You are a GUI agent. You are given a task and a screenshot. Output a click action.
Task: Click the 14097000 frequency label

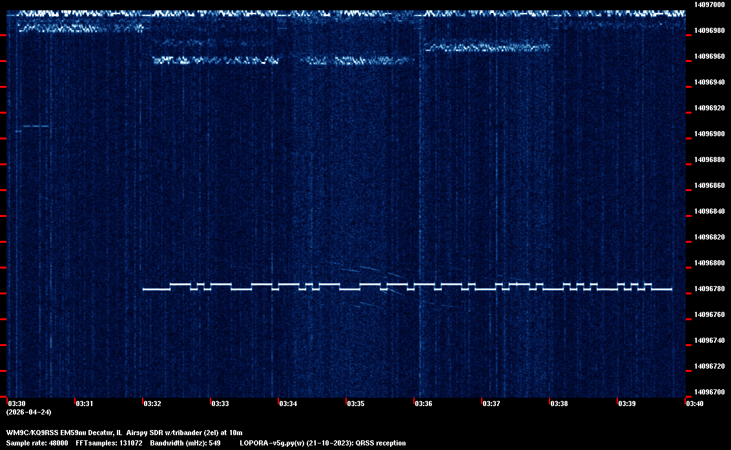pos(708,5)
